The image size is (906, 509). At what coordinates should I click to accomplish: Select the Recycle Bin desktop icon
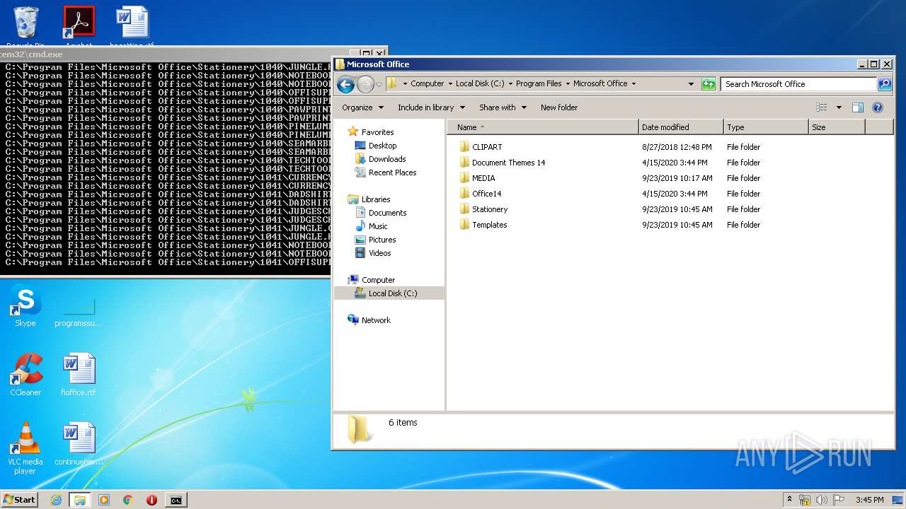coord(25,25)
